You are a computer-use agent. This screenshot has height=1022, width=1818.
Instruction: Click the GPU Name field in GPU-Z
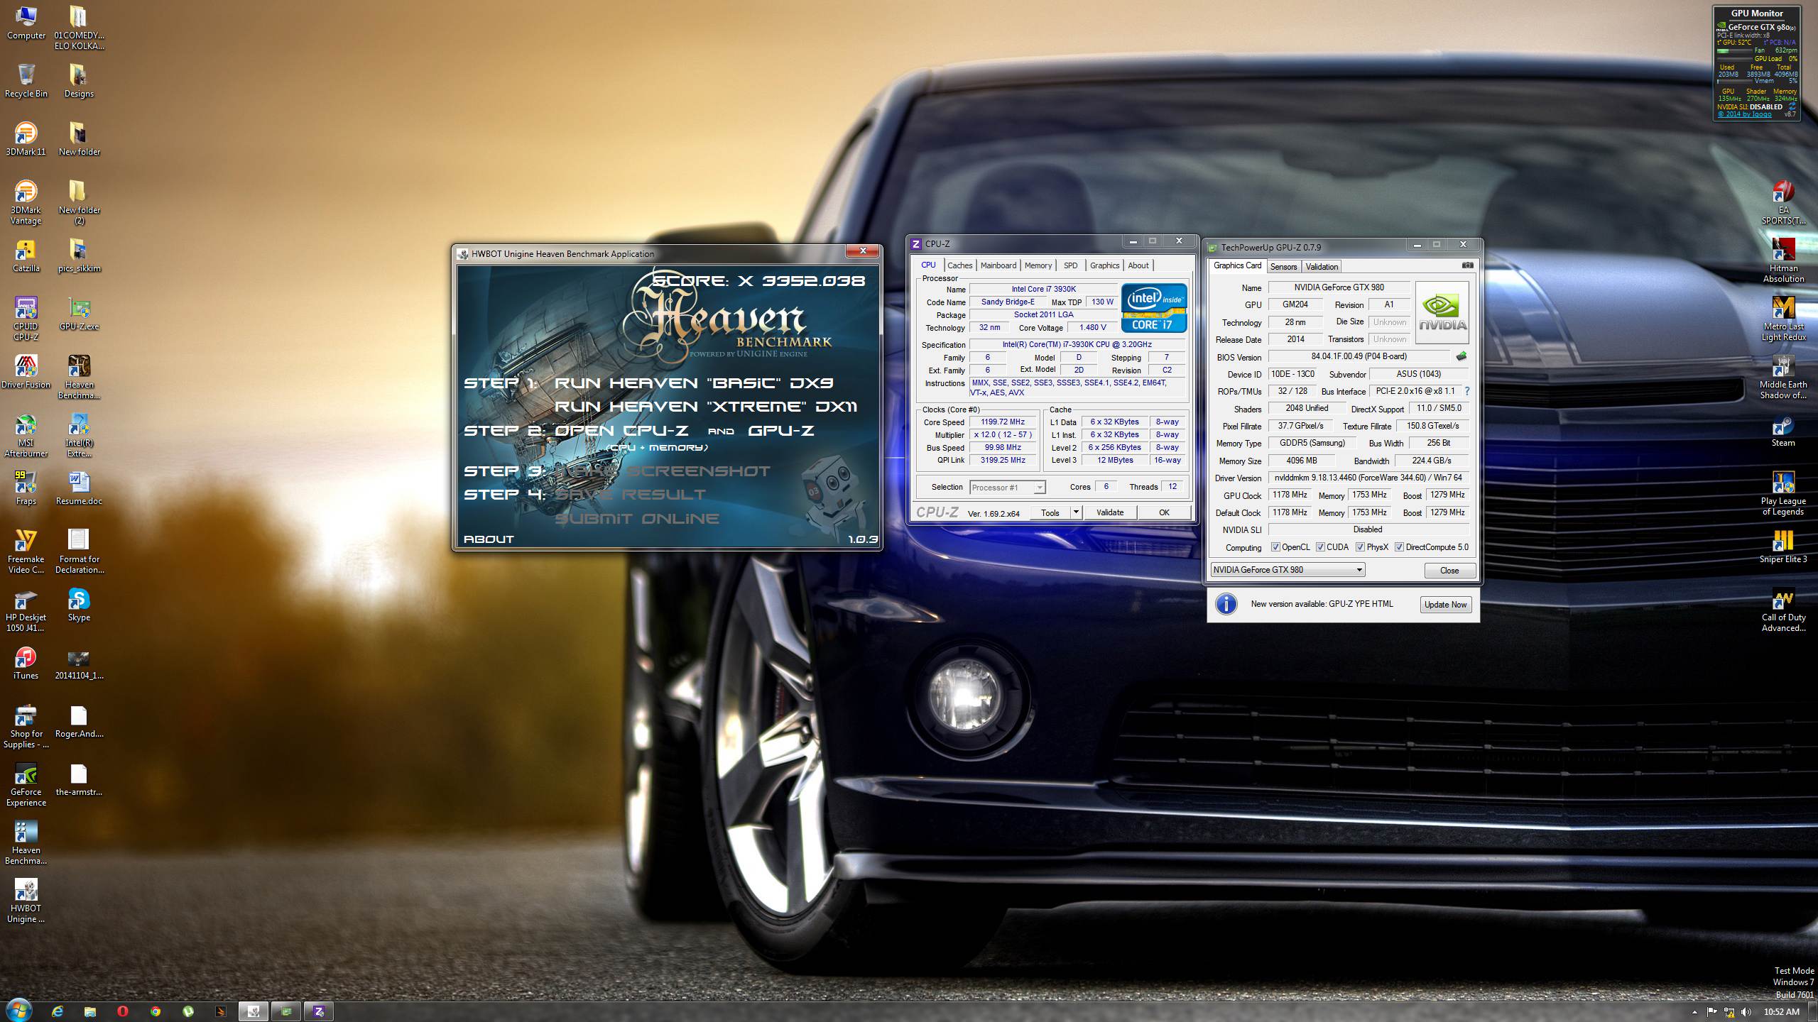(1339, 287)
